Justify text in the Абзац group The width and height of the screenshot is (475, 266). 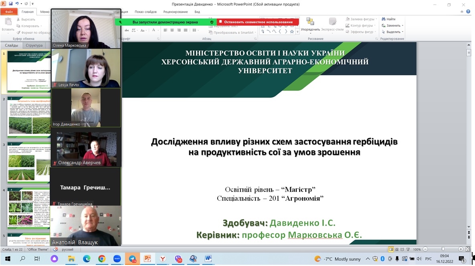point(186,30)
